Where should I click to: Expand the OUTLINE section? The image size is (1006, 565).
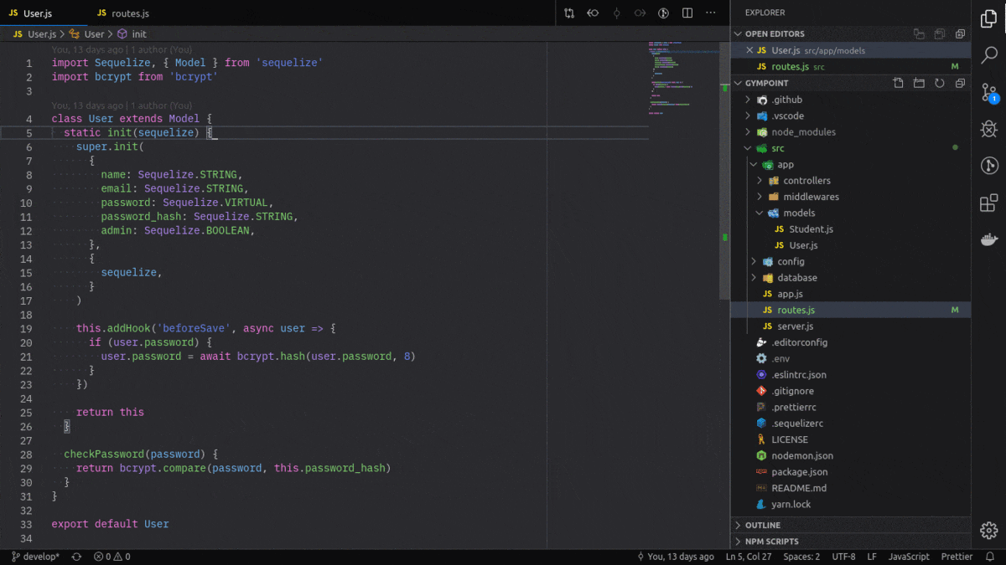(x=739, y=526)
